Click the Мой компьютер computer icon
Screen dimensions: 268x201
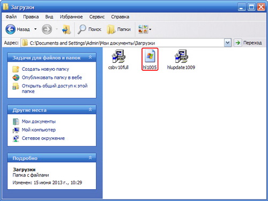point(16,130)
